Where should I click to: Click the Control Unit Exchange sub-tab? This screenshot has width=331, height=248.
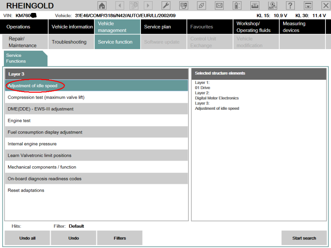pos(210,42)
